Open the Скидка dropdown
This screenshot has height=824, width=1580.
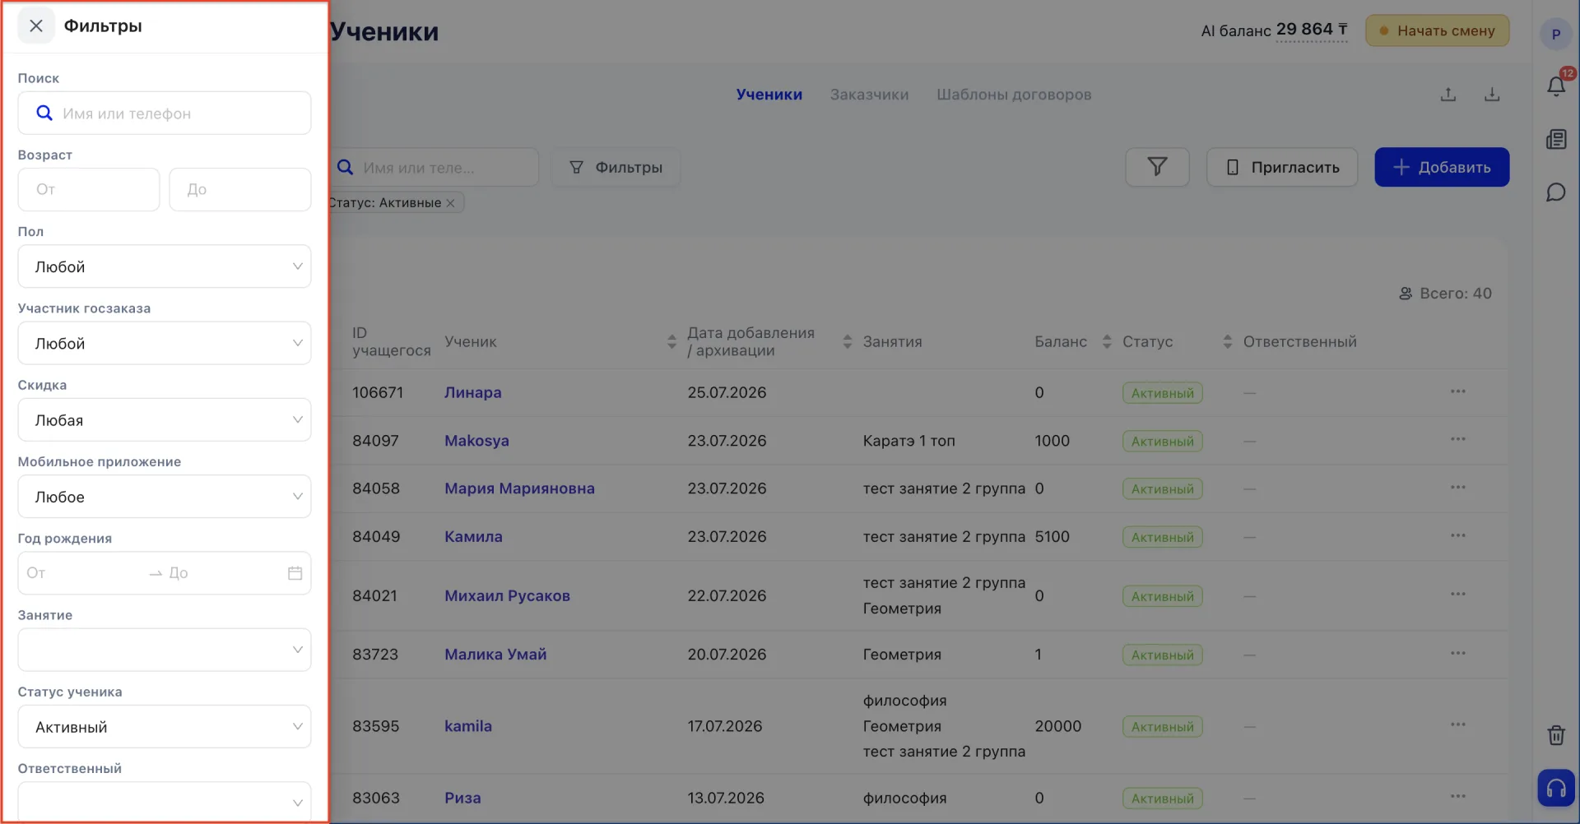pyautogui.click(x=165, y=420)
